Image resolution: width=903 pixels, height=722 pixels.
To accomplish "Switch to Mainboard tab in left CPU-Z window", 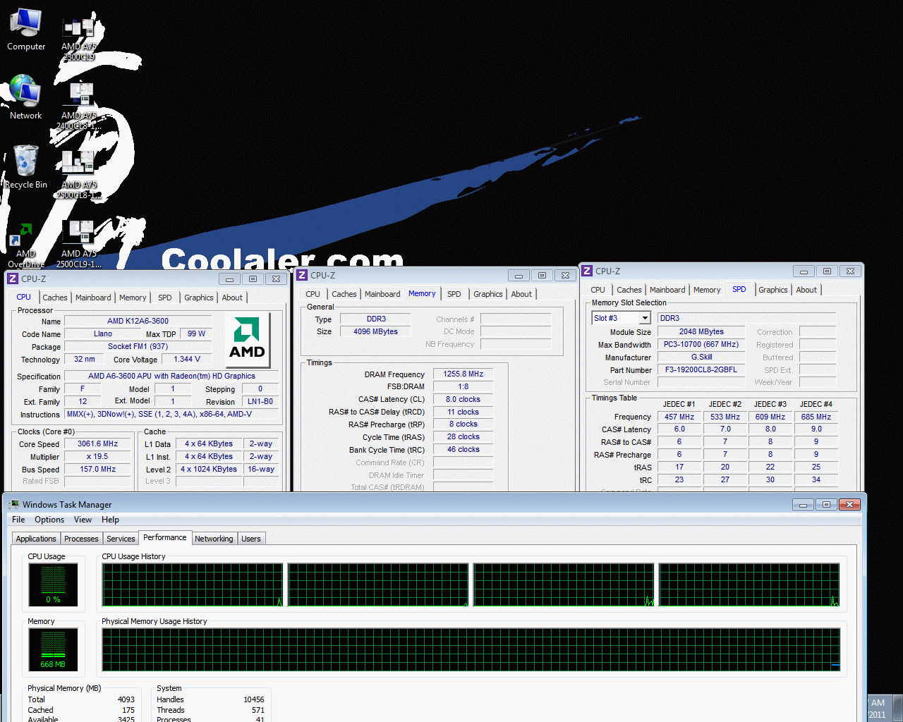I will [93, 298].
